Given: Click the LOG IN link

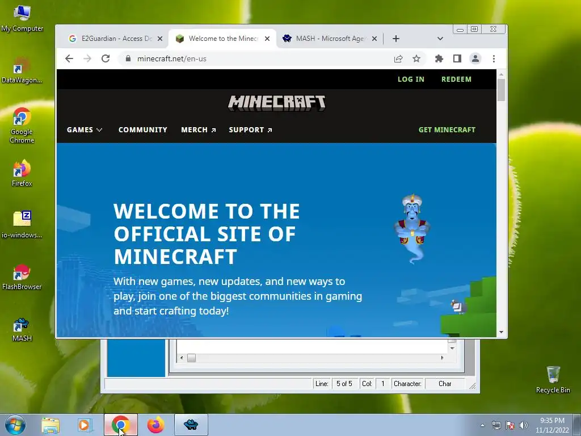Looking at the screenshot, I should click(411, 79).
